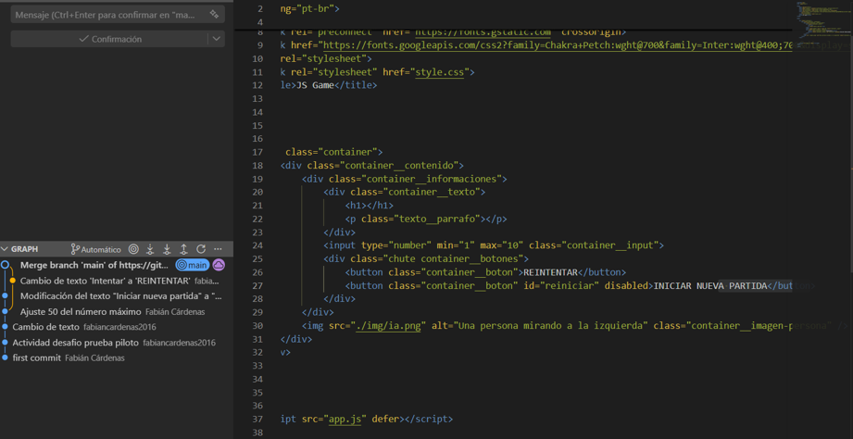Screen dimensions: 853x439
Task: Click line number 30 in the gutter
Action: point(257,326)
